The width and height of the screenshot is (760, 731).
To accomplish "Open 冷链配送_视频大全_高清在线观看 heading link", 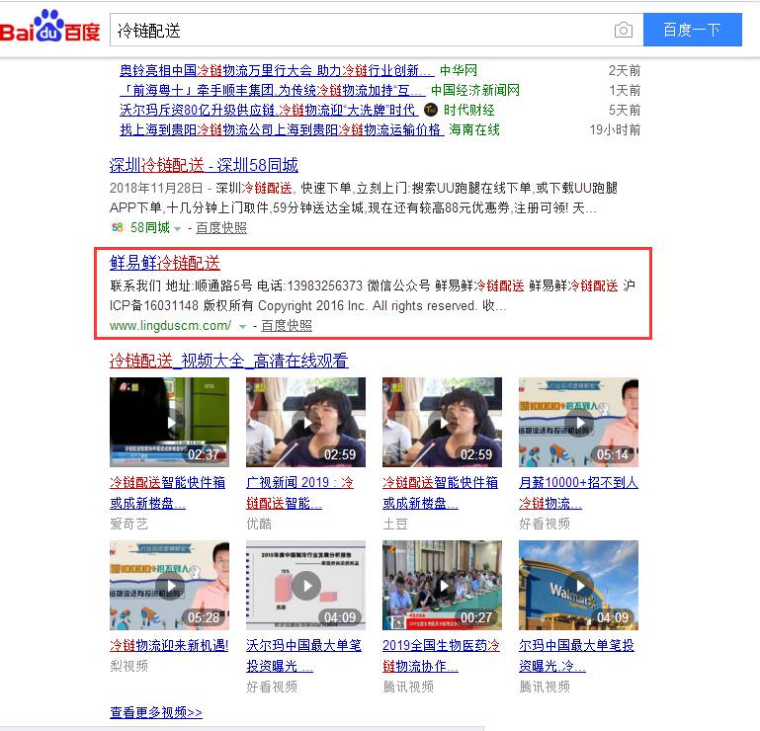I will [x=228, y=361].
